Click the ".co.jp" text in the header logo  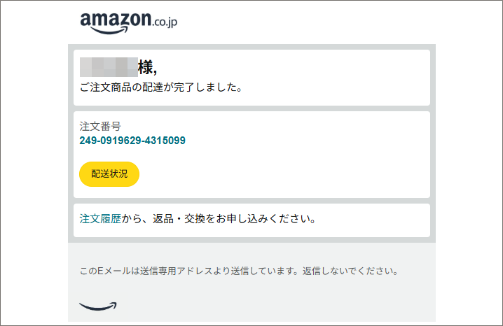coord(165,21)
